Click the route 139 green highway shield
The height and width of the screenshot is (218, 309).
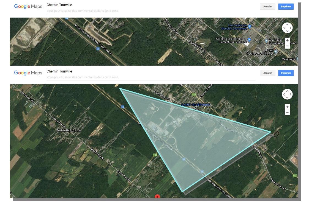155,155
